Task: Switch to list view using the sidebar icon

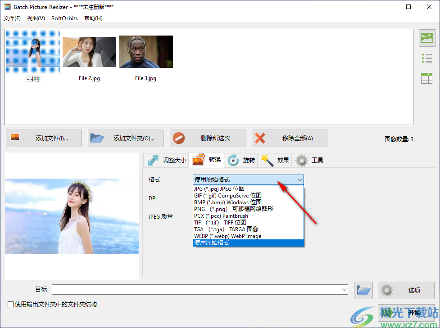Action: tap(426, 58)
